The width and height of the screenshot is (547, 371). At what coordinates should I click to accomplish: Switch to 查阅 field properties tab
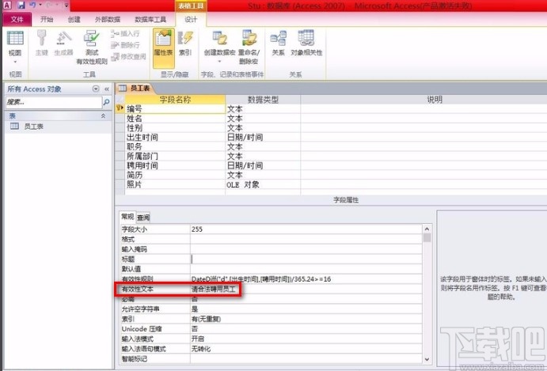pyautogui.click(x=143, y=218)
